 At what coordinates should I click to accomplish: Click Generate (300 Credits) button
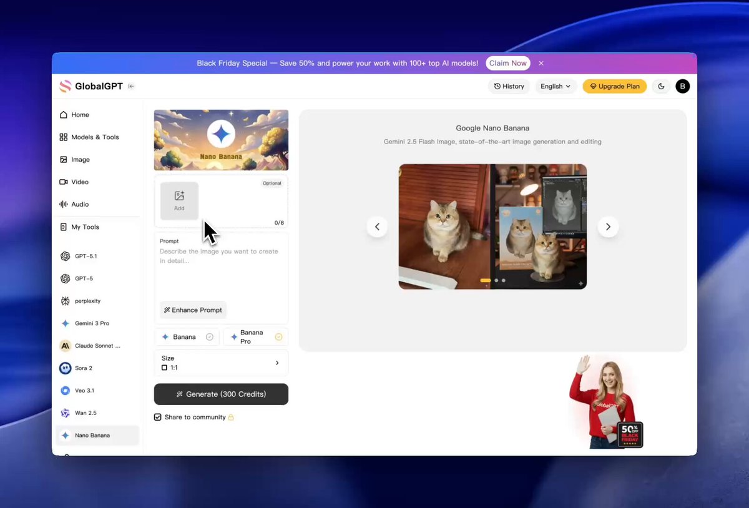pyautogui.click(x=221, y=394)
